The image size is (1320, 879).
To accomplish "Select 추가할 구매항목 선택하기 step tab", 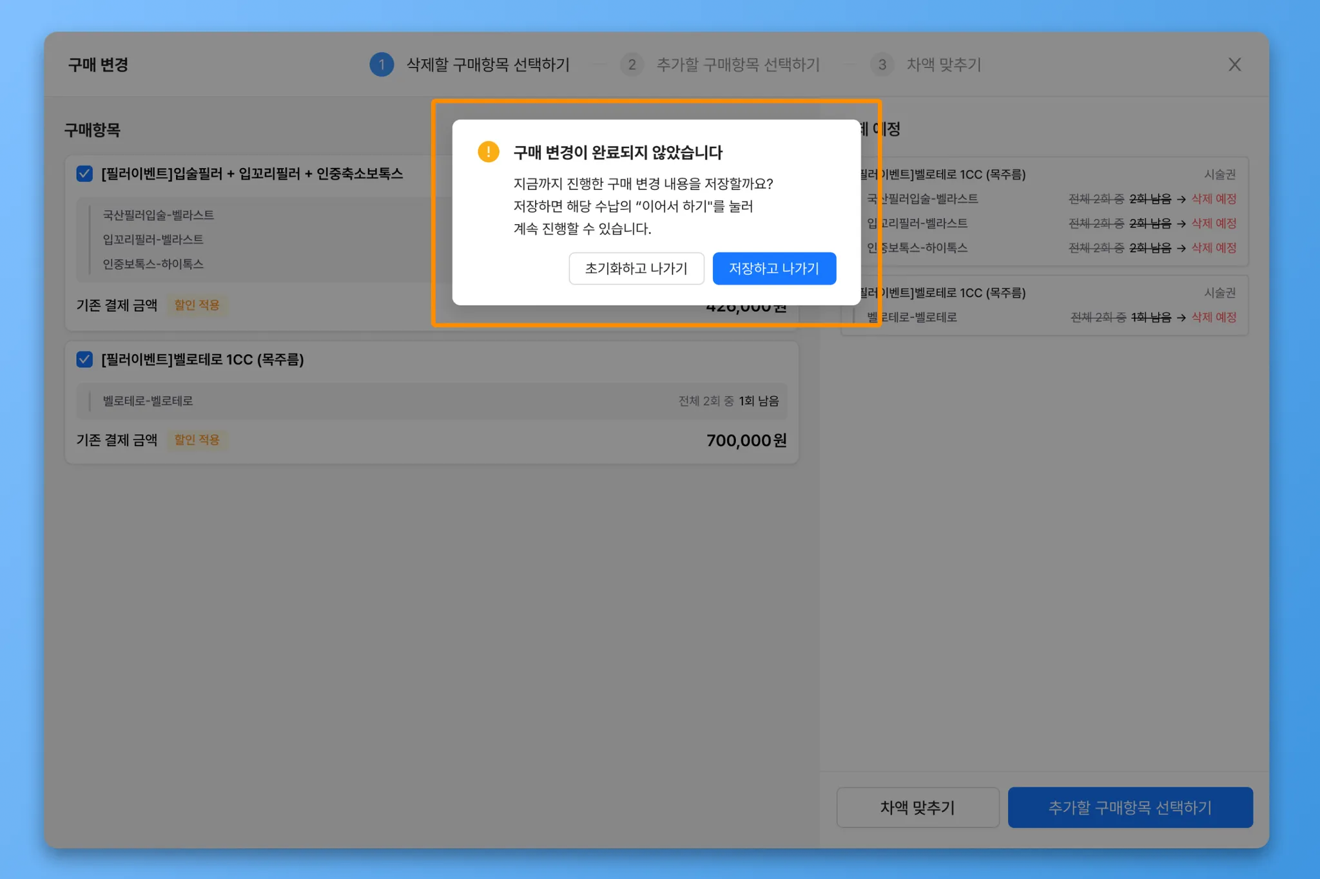I will pyautogui.click(x=737, y=64).
